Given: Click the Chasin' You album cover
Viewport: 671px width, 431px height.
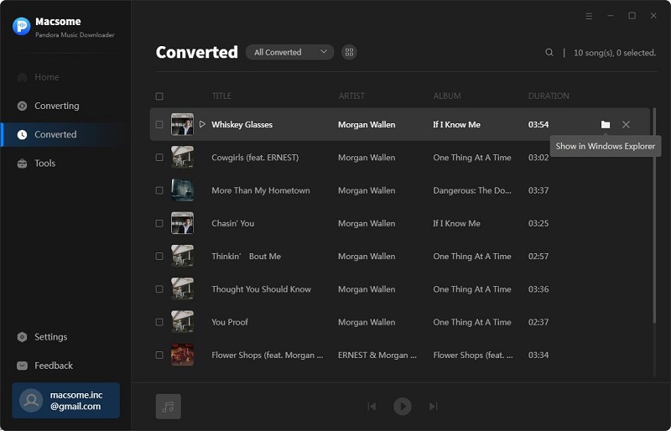Looking at the screenshot, I should pos(182,223).
